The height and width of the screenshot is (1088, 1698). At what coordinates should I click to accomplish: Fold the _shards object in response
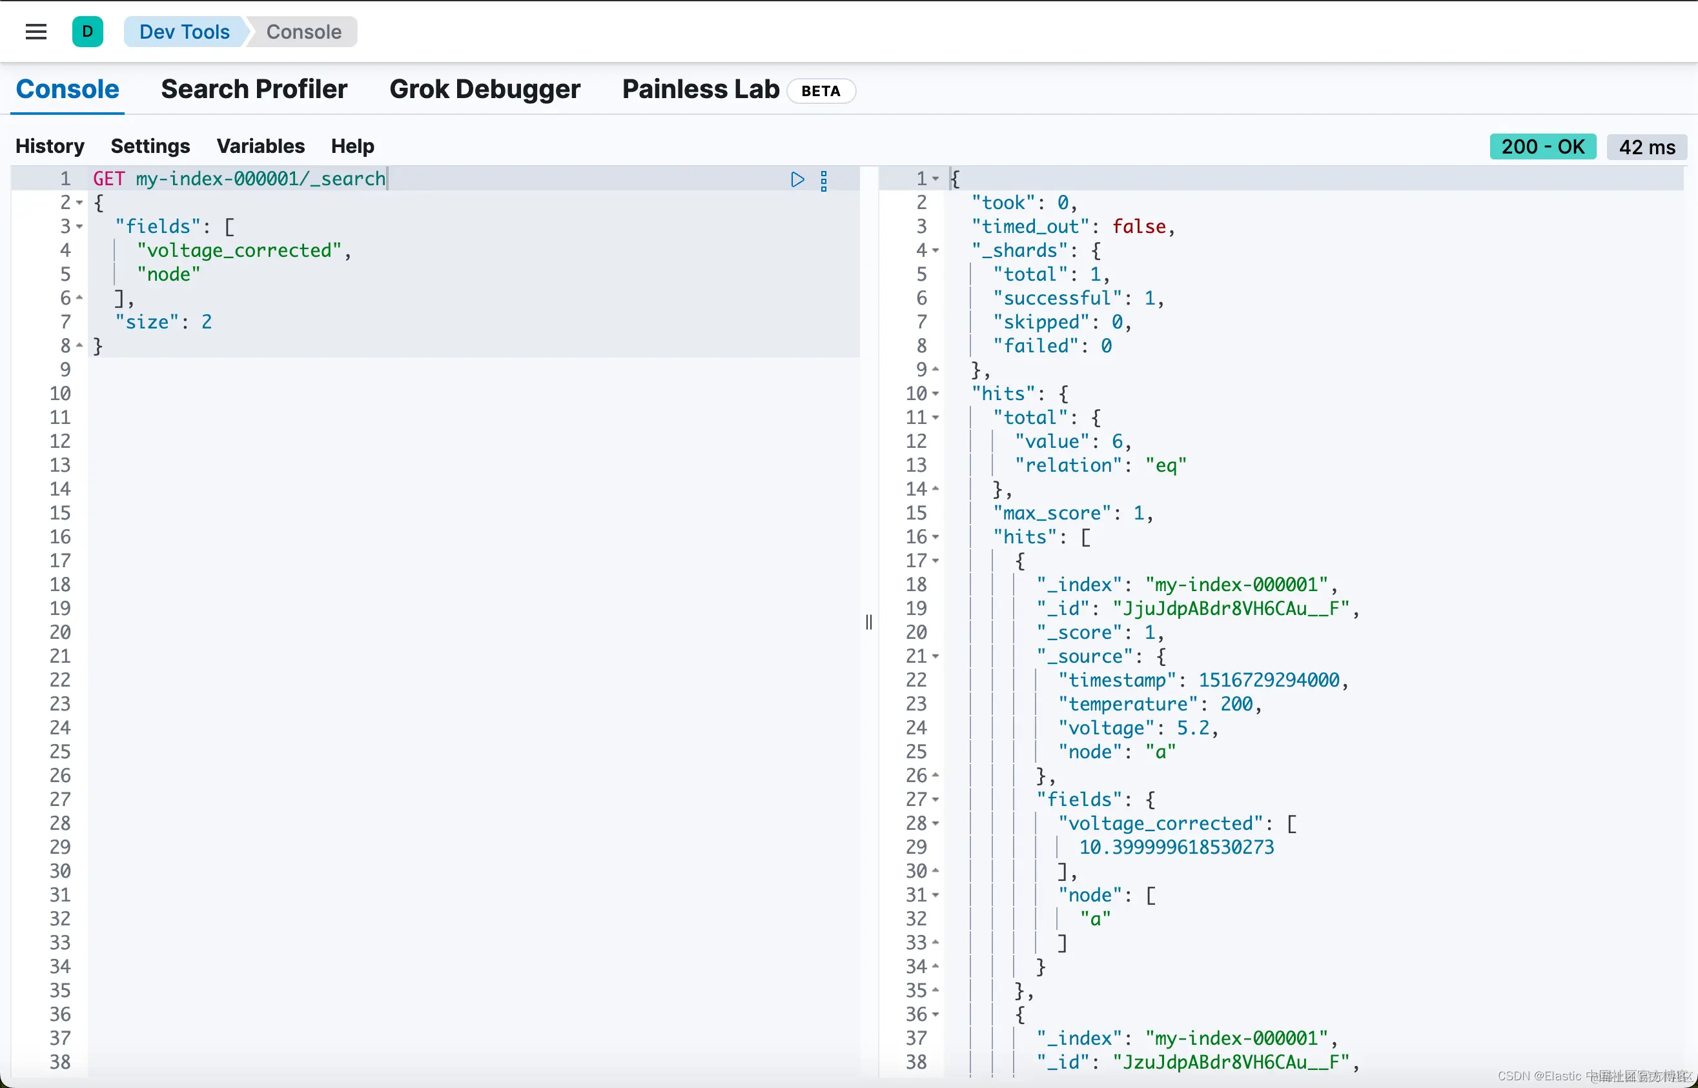(936, 251)
